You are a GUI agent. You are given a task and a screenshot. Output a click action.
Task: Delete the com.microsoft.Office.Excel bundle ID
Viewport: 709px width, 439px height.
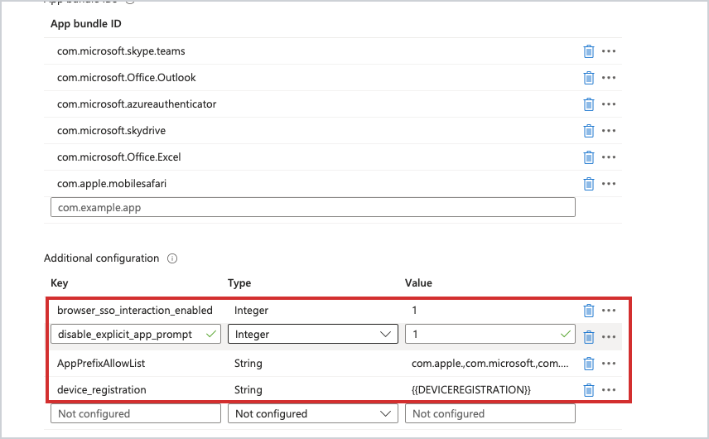588,157
